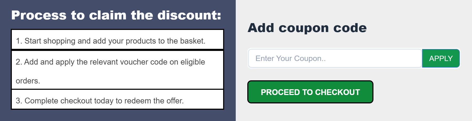
Task: Click the "Add coupon code" heading
Action: coord(307,28)
